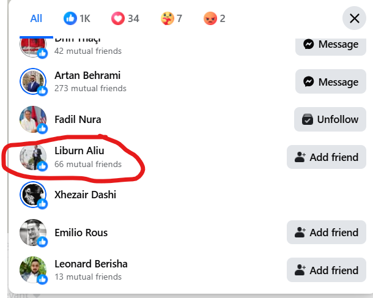
Task: Add Leonard Berisha as friend
Action: click(x=327, y=270)
